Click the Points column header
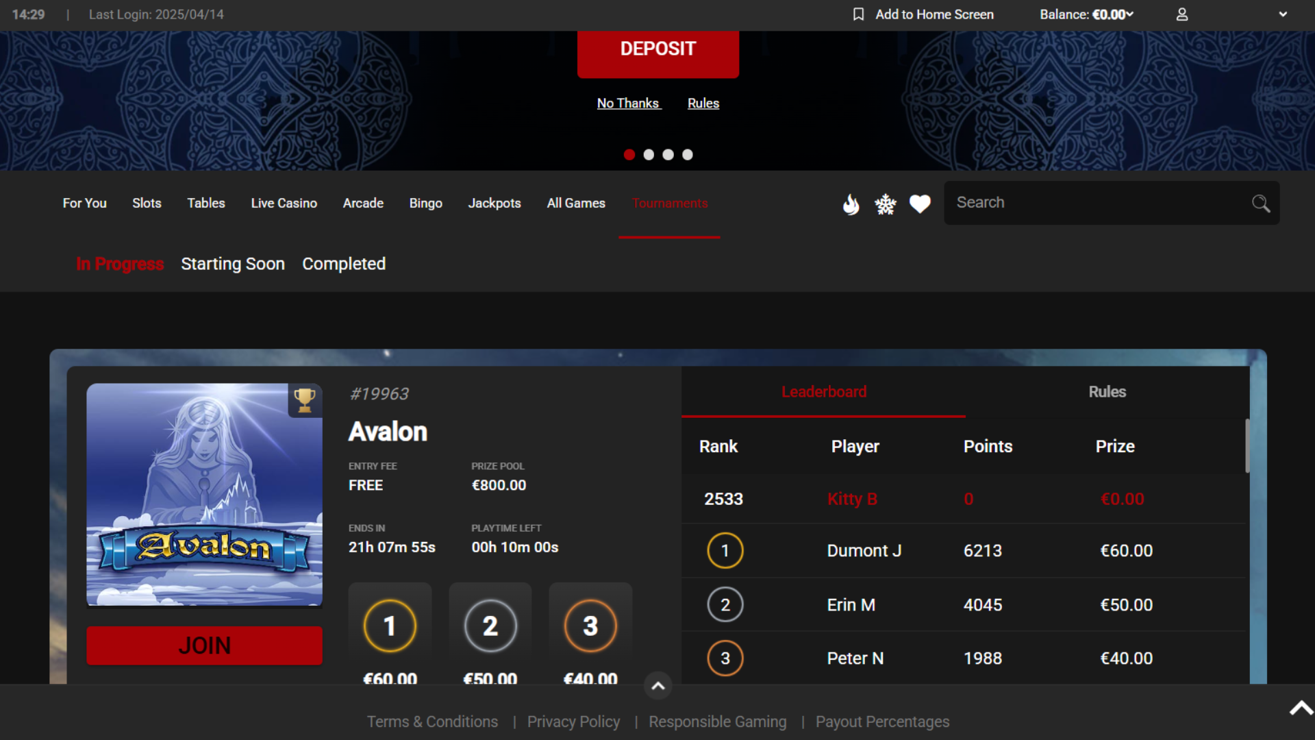 click(x=988, y=446)
